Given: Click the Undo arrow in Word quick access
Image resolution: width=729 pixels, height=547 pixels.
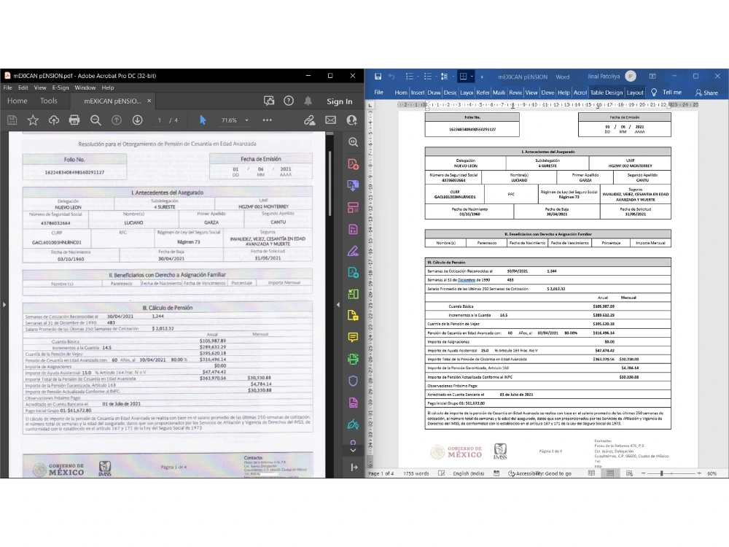Looking at the screenshot, I should [391, 77].
